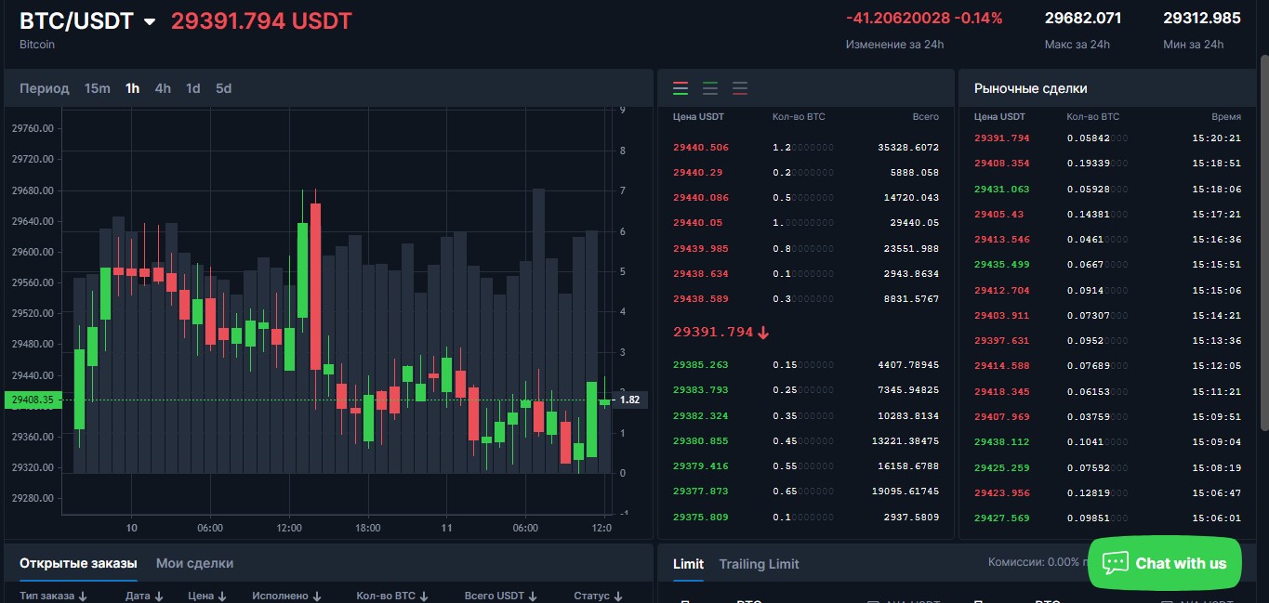1269x603 pixels.
Task: Select the 15m chart period
Action: (x=97, y=88)
